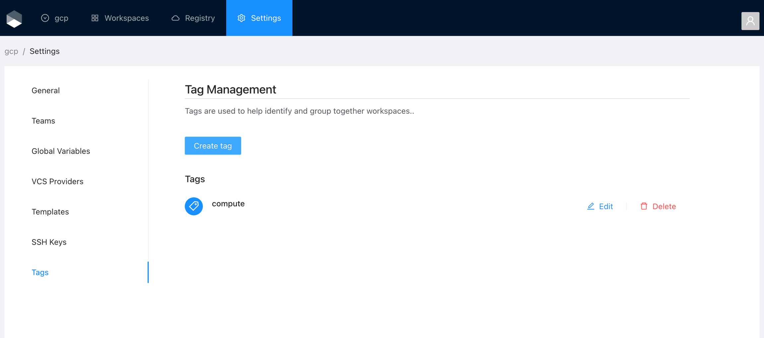Image resolution: width=764 pixels, height=338 pixels.
Task: Navigate to Templates section
Action: point(50,212)
